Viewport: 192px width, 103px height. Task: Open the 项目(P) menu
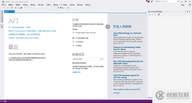tap(25, 5)
